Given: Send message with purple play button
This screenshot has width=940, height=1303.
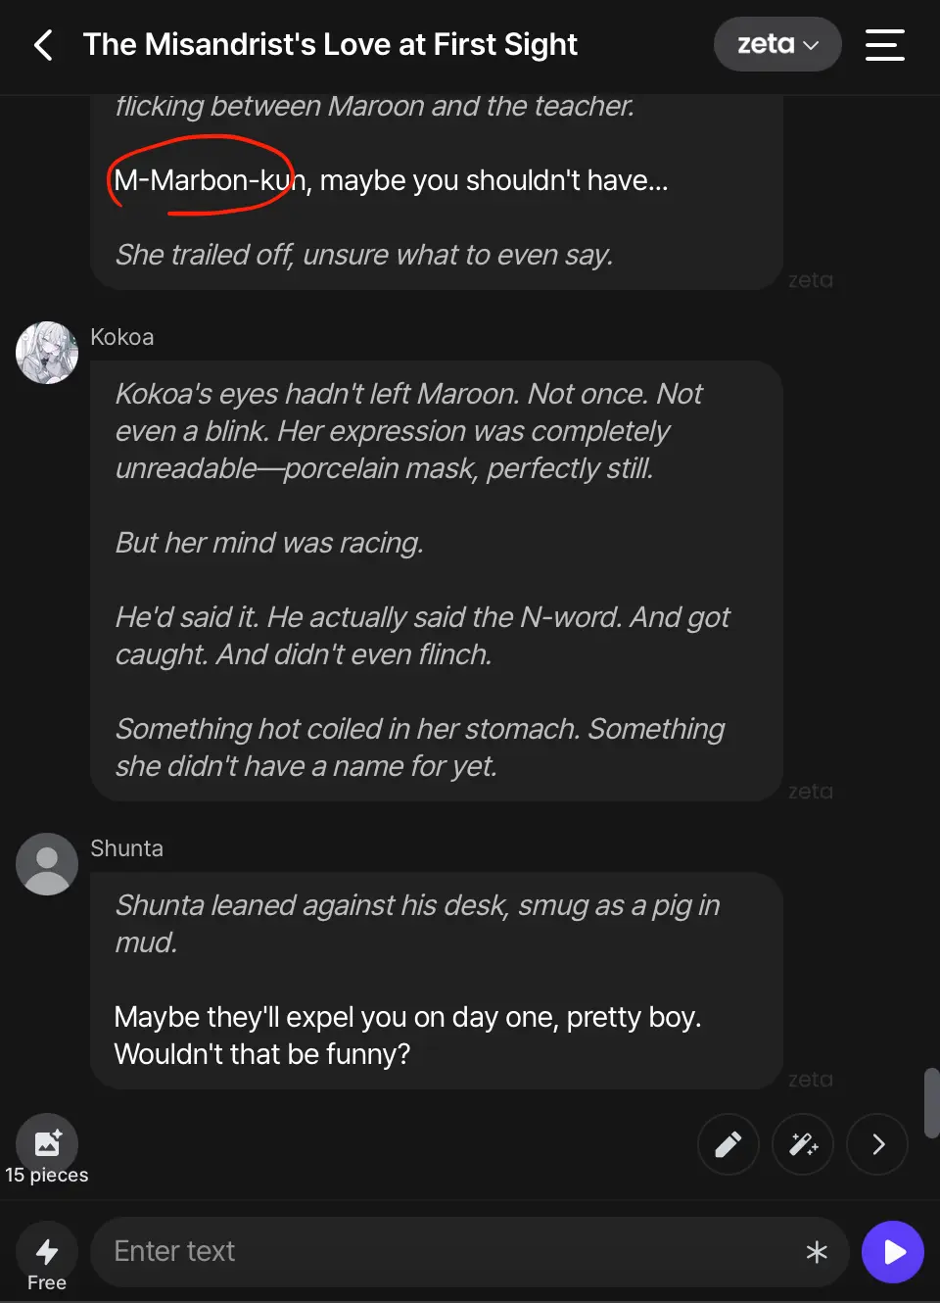Looking at the screenshot, I should click(893, 1252).
